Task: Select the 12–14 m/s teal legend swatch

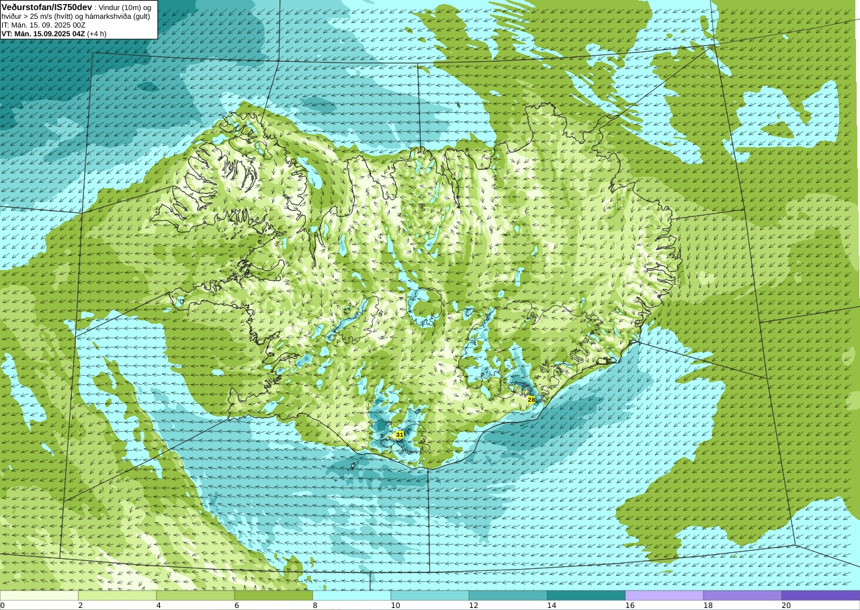Action: pyautogui.click(x=507, y=595)
